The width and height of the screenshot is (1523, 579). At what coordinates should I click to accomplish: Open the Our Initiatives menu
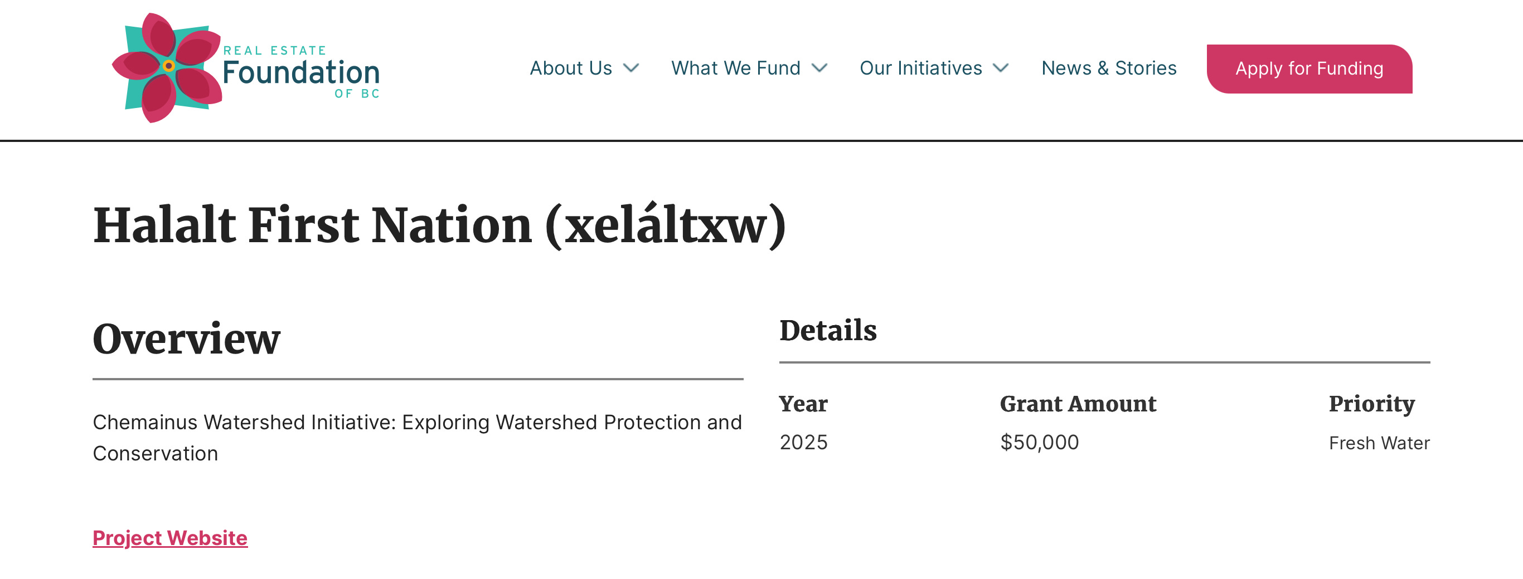click(x=920, y=68)
